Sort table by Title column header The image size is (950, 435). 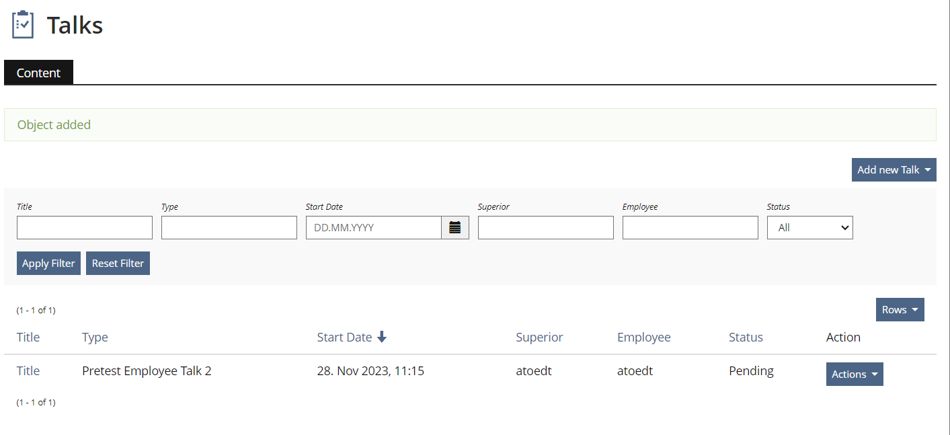tap(28, 338)
